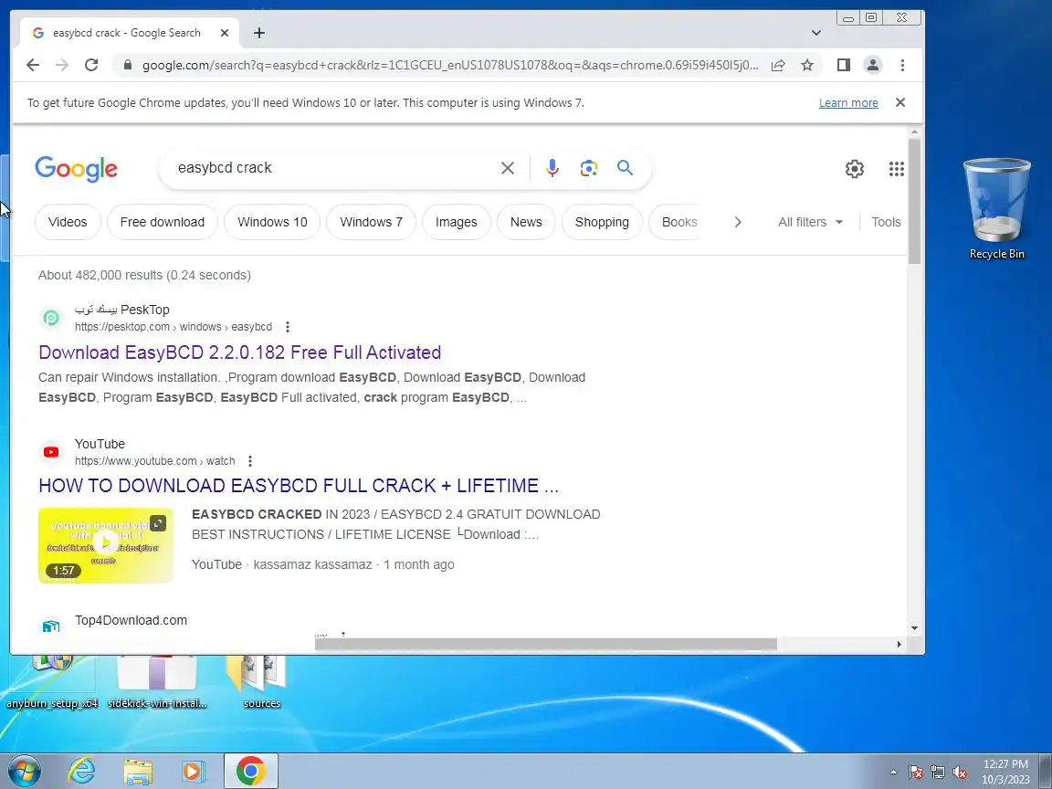
Task: Show more filter chips with arrow
Action: (737, 222)
